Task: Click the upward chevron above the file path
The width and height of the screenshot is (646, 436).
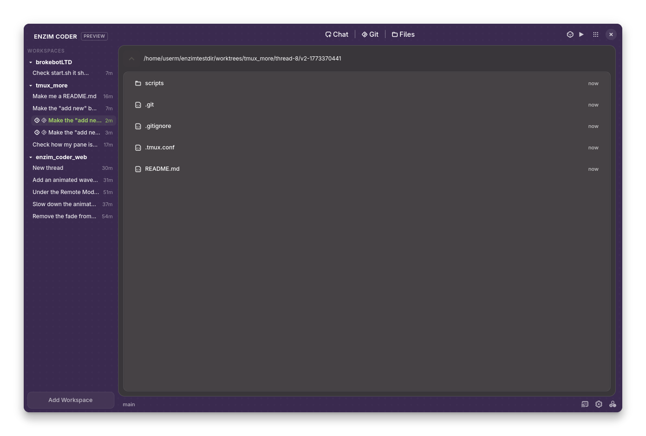Action: 132,59
